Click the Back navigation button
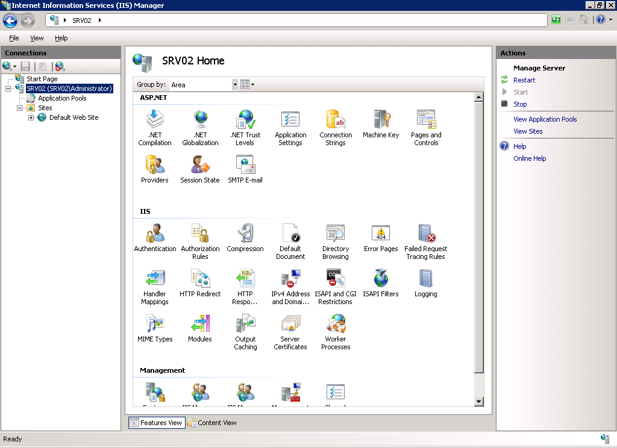The height and width of the screenshot is (448, 617). click(10, 20)
